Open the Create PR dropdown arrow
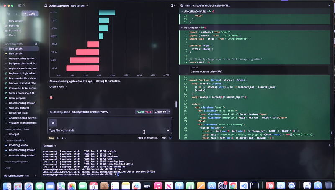 (x=169, y=112)
